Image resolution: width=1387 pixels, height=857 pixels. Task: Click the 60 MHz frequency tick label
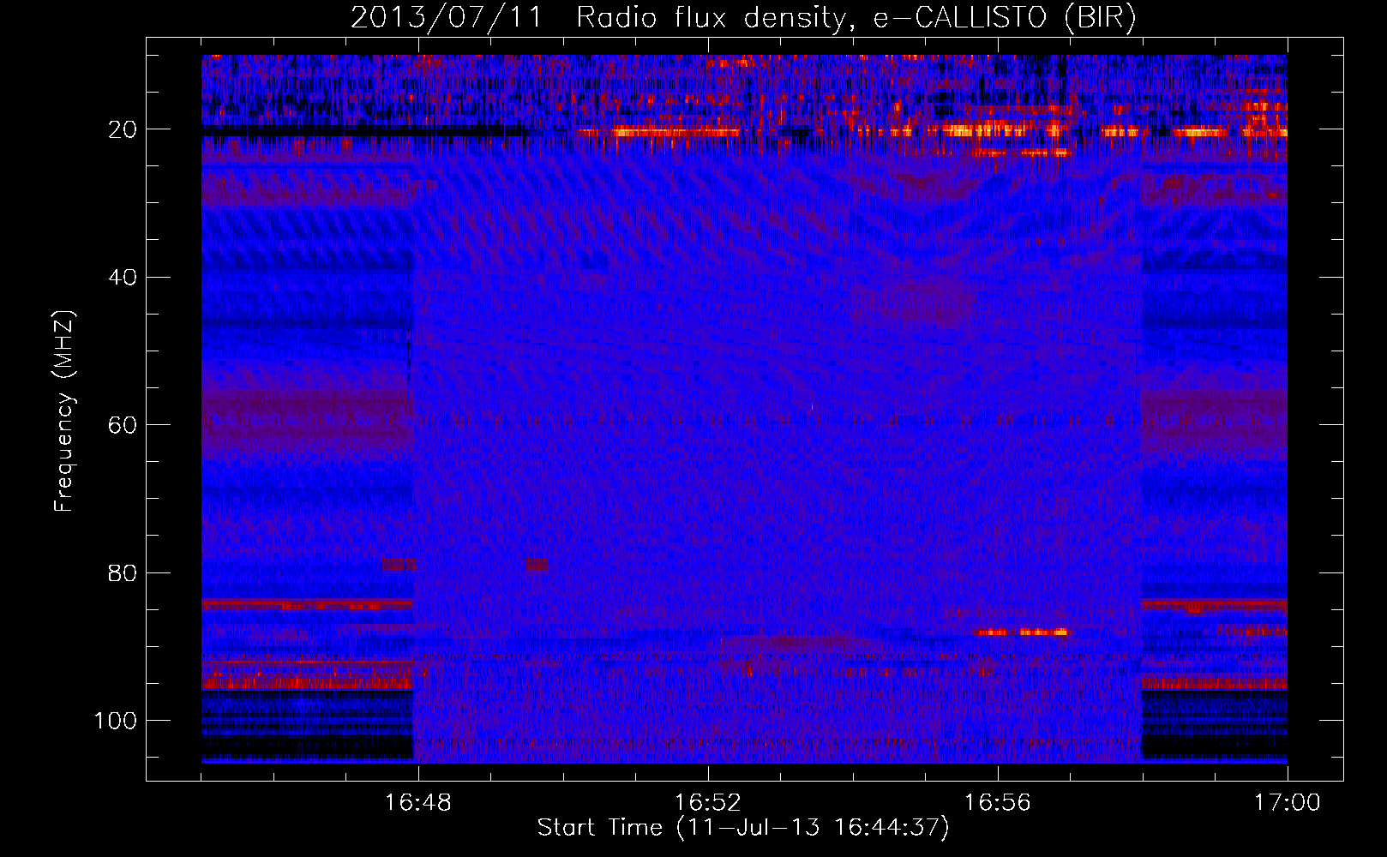(x=123, y=425)
